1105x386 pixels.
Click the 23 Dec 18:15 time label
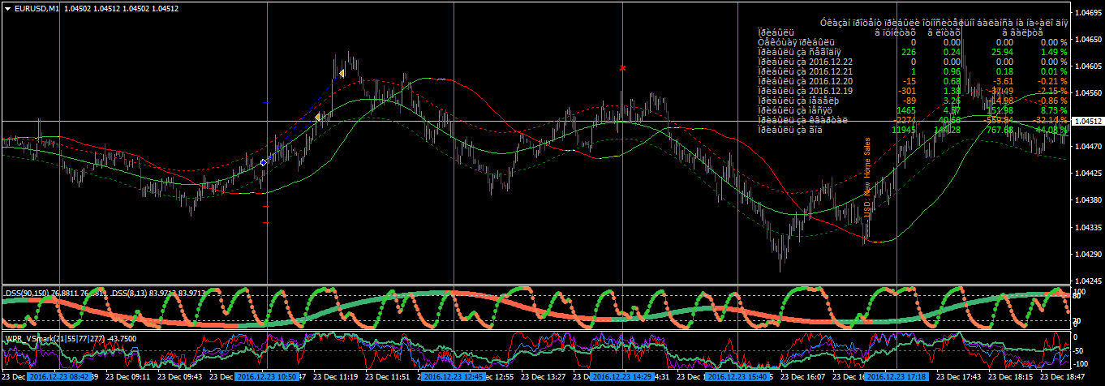(1013, 378)
